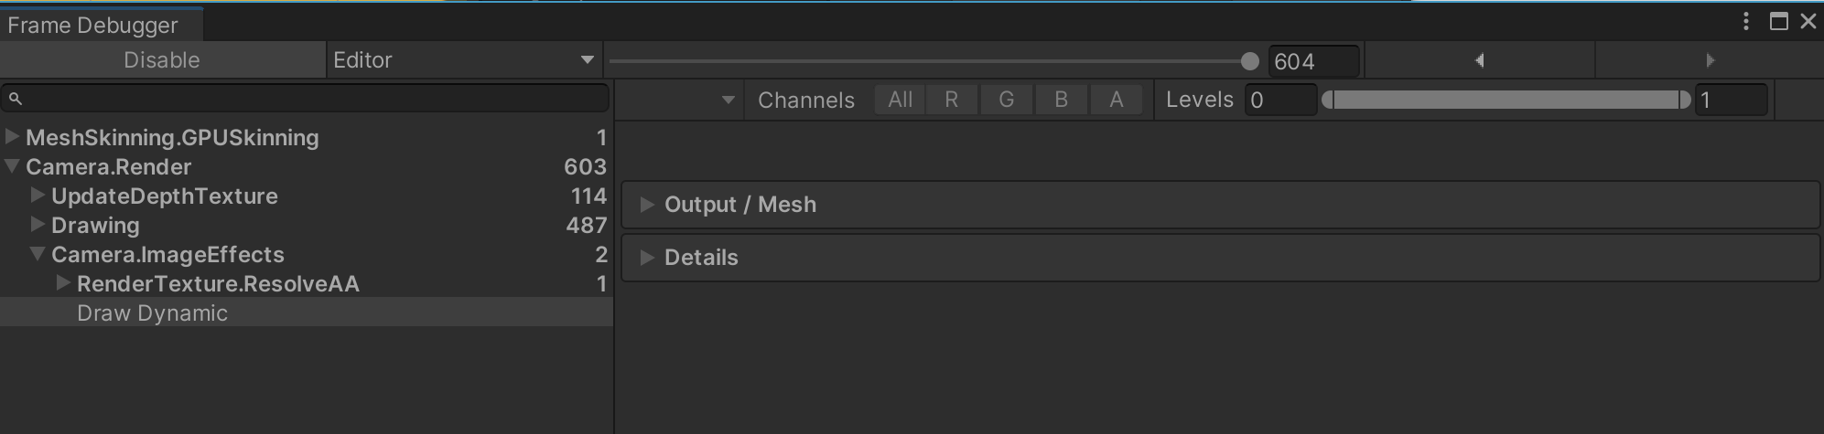
Task: Click the previous frame event arrow
Action: [1479, 60]
